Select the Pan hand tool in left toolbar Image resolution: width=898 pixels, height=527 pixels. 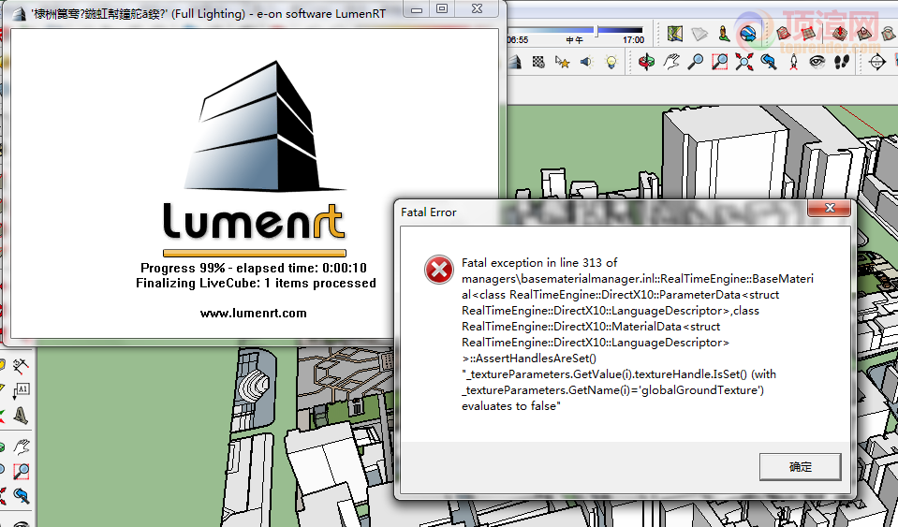[x=22, y=446]
